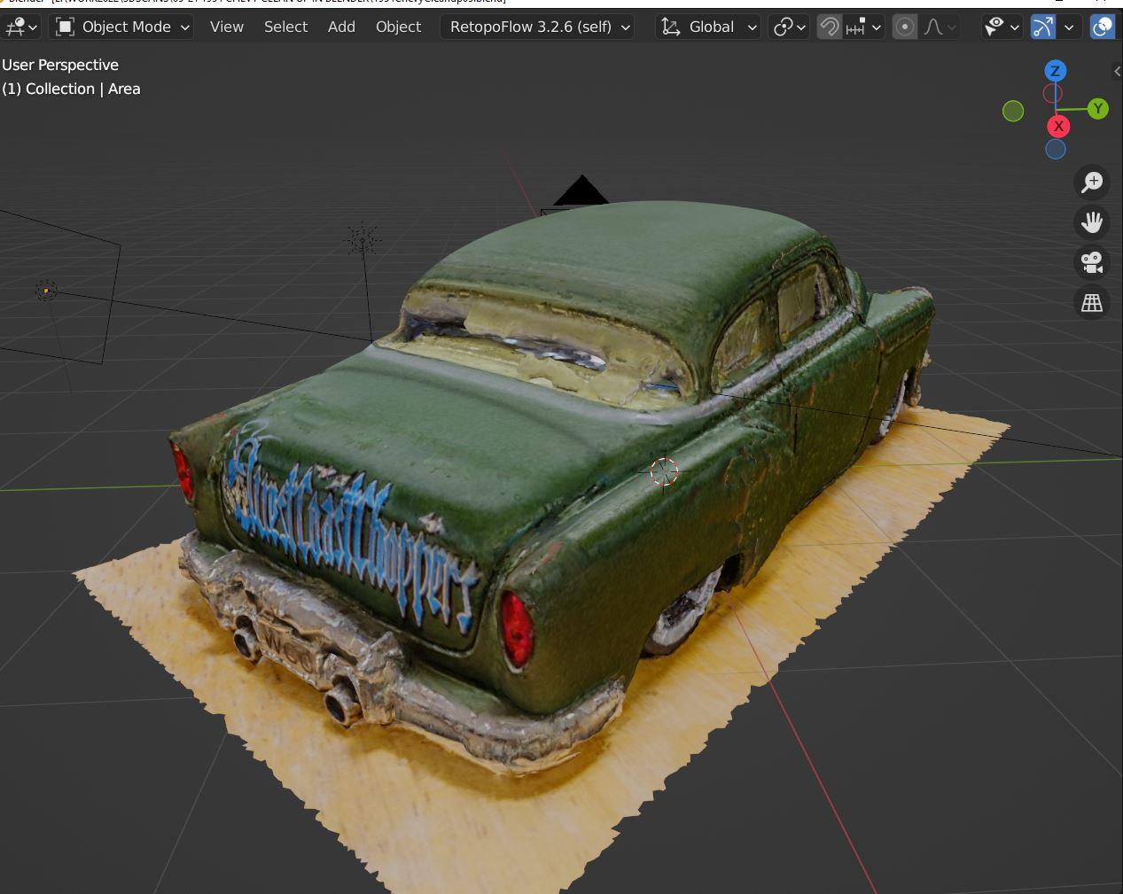
Task: Open the Global transform orientation dropdown
Action: 708,27
